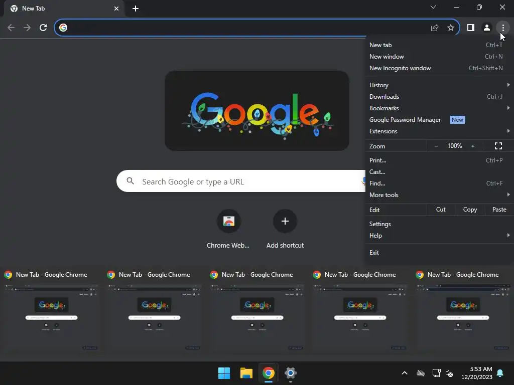This screenshot has height=385, width=514.
Task: Open the three-dot Chrome menu button
Action: pos(503,28)
